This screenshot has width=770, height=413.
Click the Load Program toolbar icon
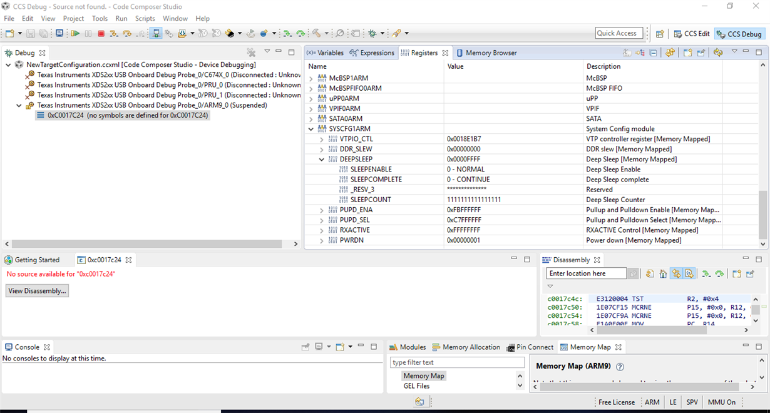click(x=182, y=33)
